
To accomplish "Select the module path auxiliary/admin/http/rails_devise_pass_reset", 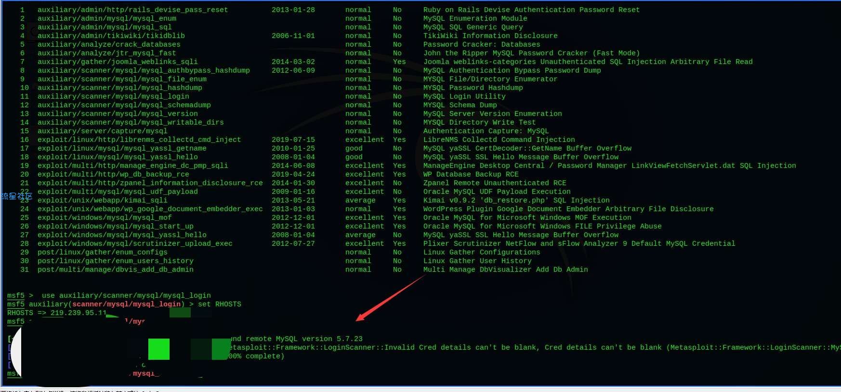I will 132,10.
